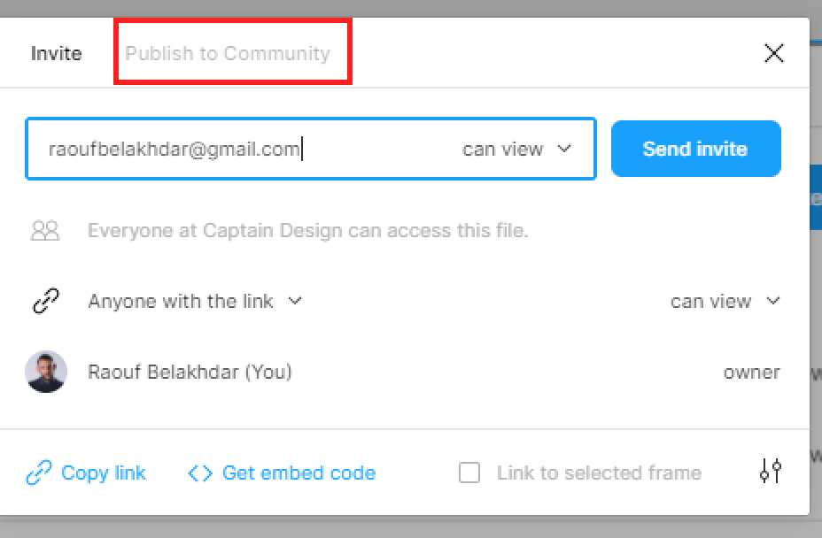Click Get embed code link
This screenshot has height=538, width=822.
pos(299,473)
